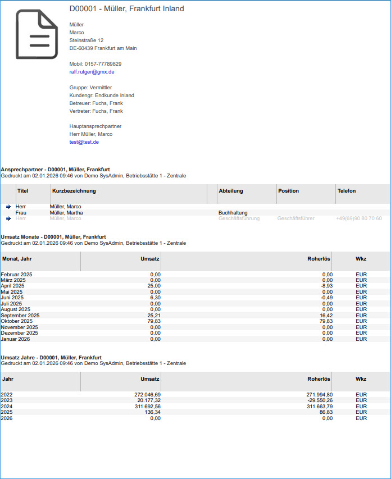391x479 pixels.
Task: Select the Abteilung column header
Action: coord(230,191)
